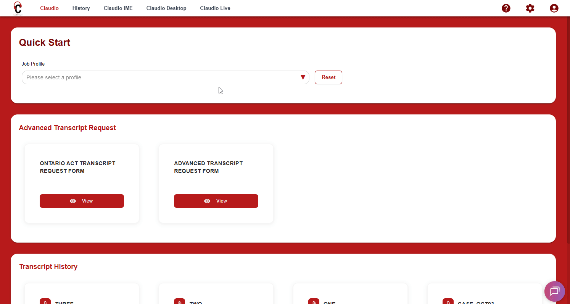Image resolution: width=570 pixels, height=304 pixels.
Task: Open the help question mark icon
Action: pyautogui.click(x=506, y=8)
